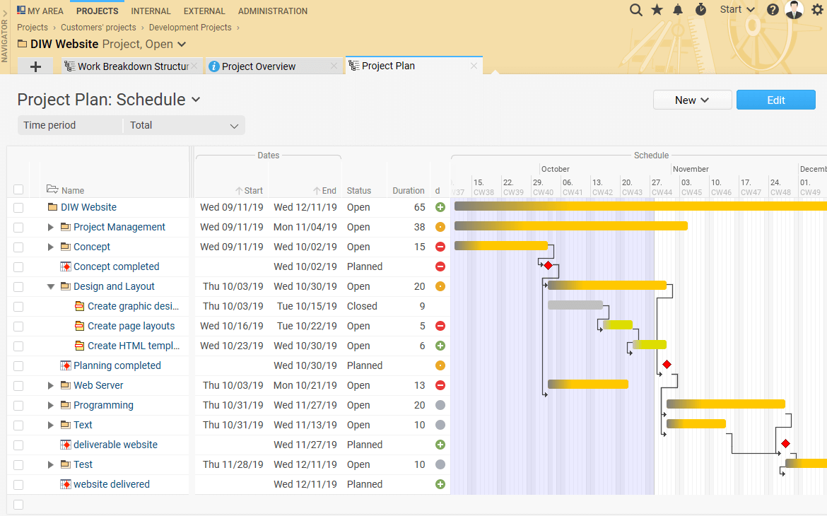Click the Create graphic design task icon

tap(79, 306)
